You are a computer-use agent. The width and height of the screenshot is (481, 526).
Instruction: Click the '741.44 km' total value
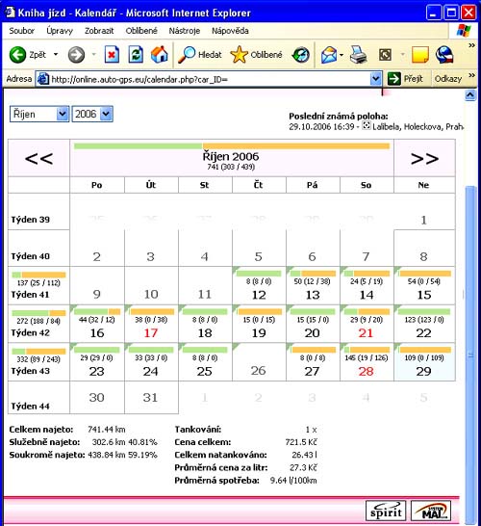(x=107, y=430)
